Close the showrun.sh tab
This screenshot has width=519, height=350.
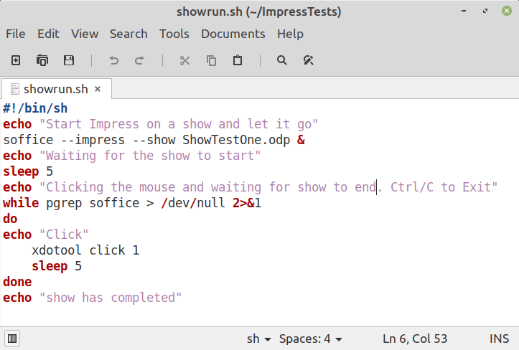(98, 89)
